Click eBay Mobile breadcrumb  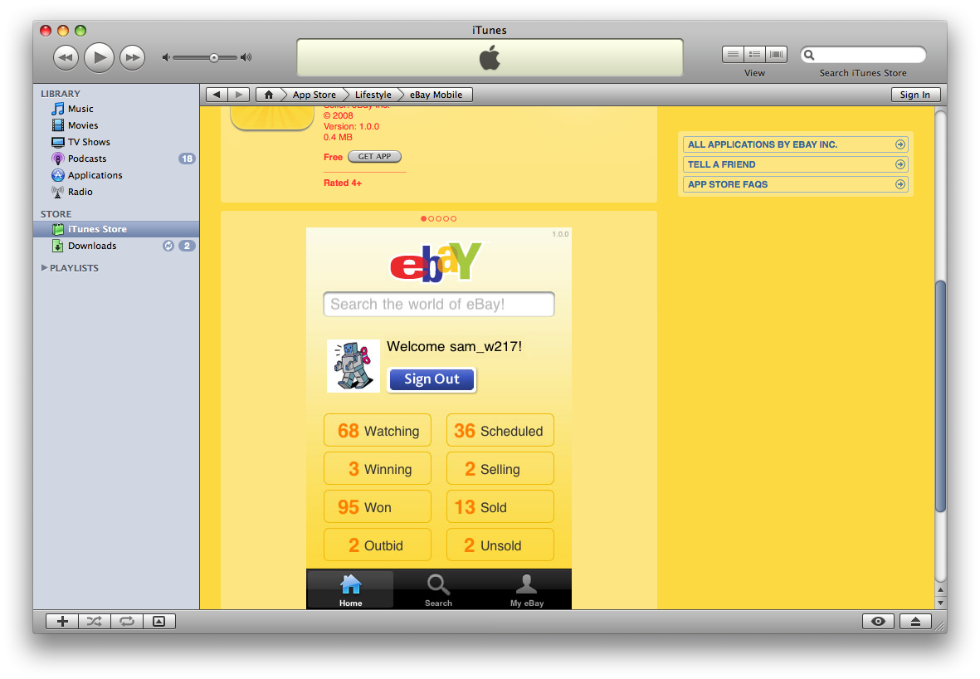436,95
